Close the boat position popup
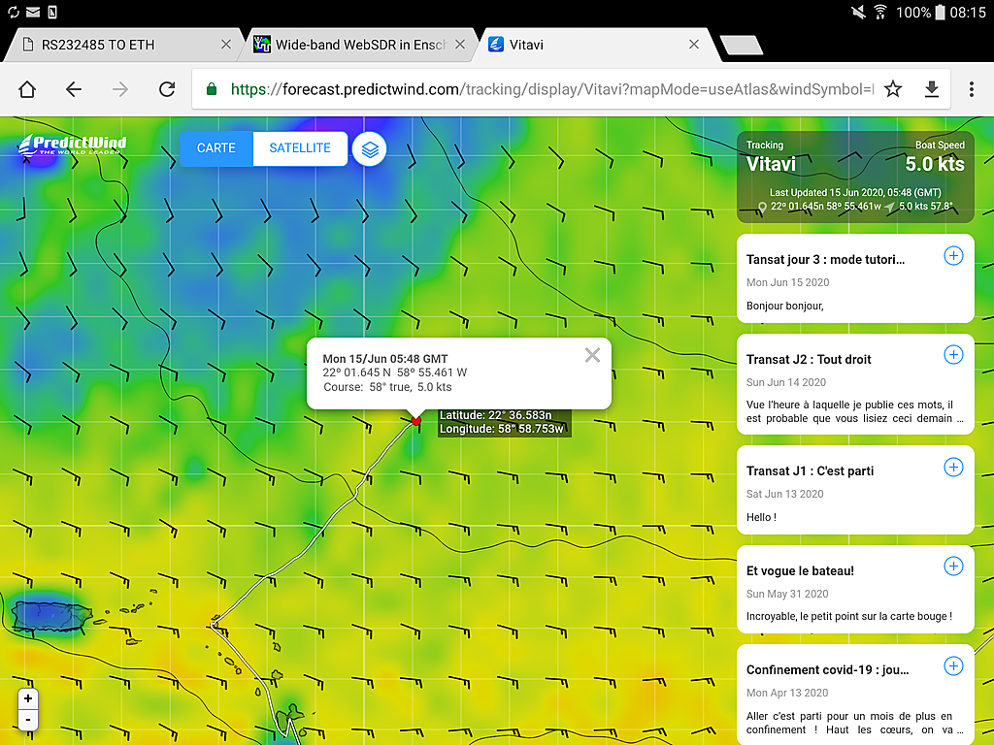This screenshot has width=994, height=745. coord(592,355)
